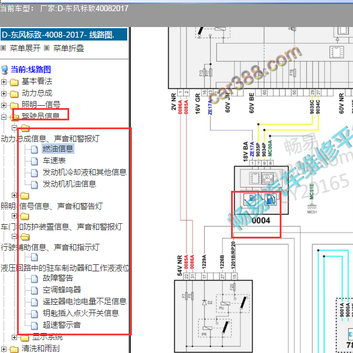Expand the 显示系统 folder
The image size is (353, 353).
point(15,337)
